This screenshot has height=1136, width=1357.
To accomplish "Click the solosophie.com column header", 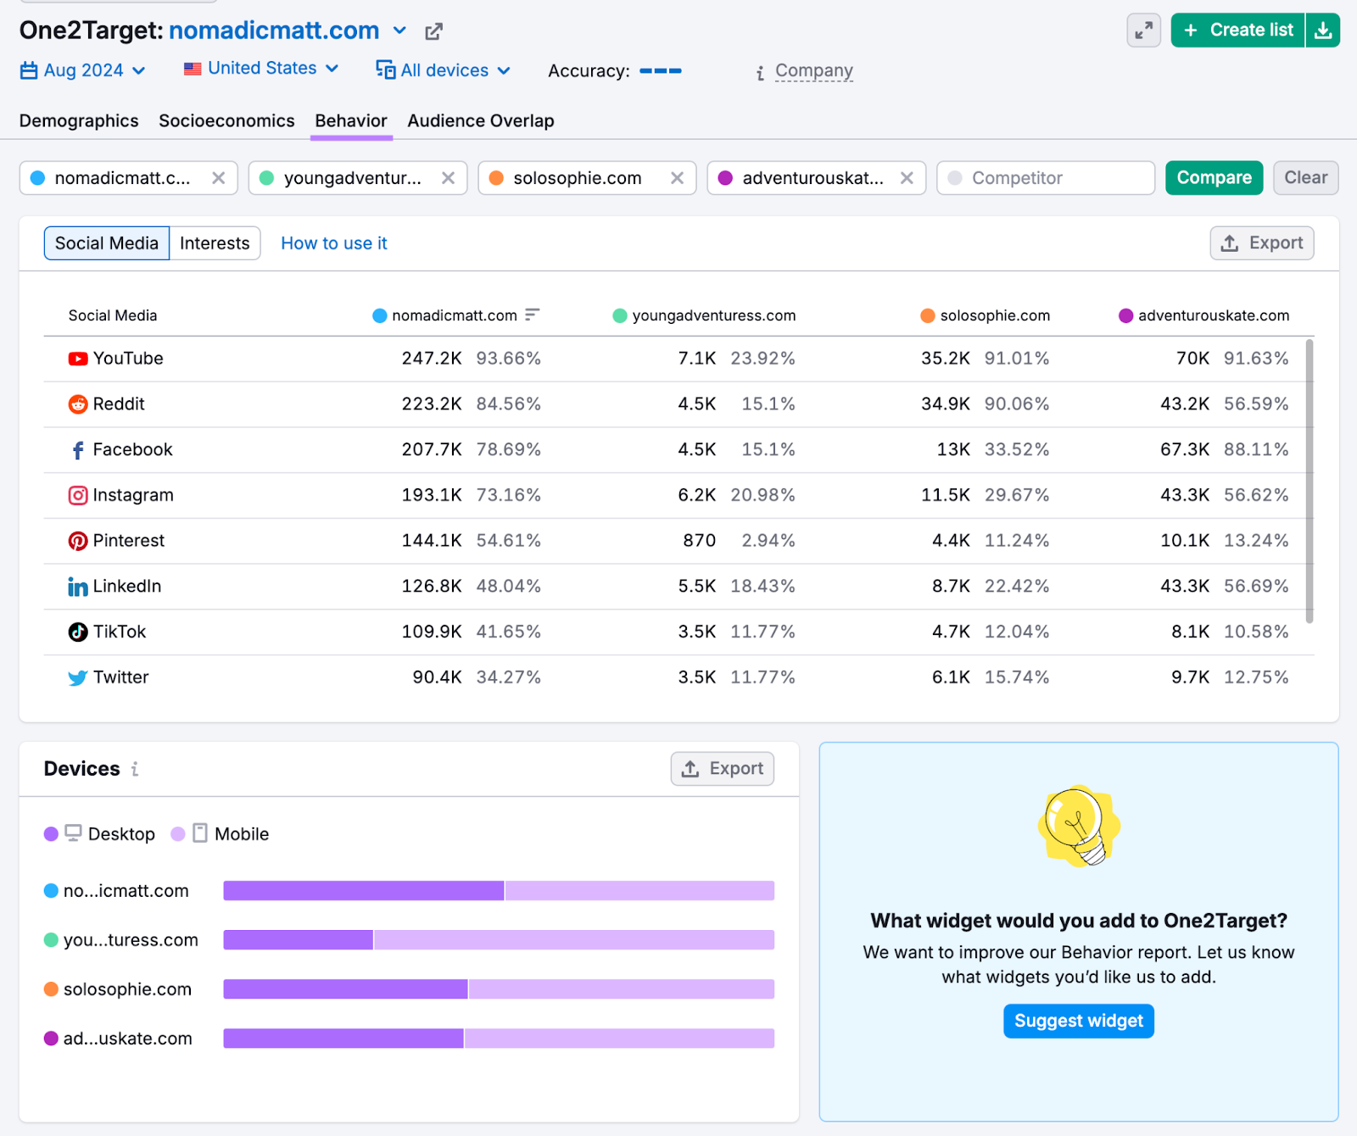I will (x=985, y=315).
